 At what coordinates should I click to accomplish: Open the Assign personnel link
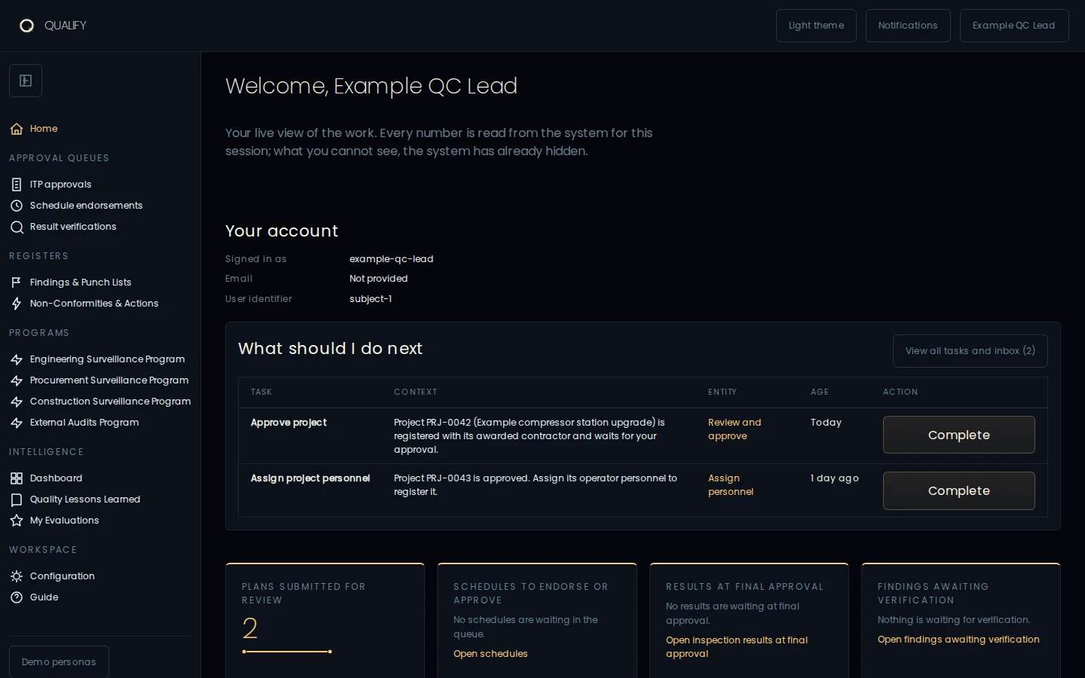tap(731, 485)
